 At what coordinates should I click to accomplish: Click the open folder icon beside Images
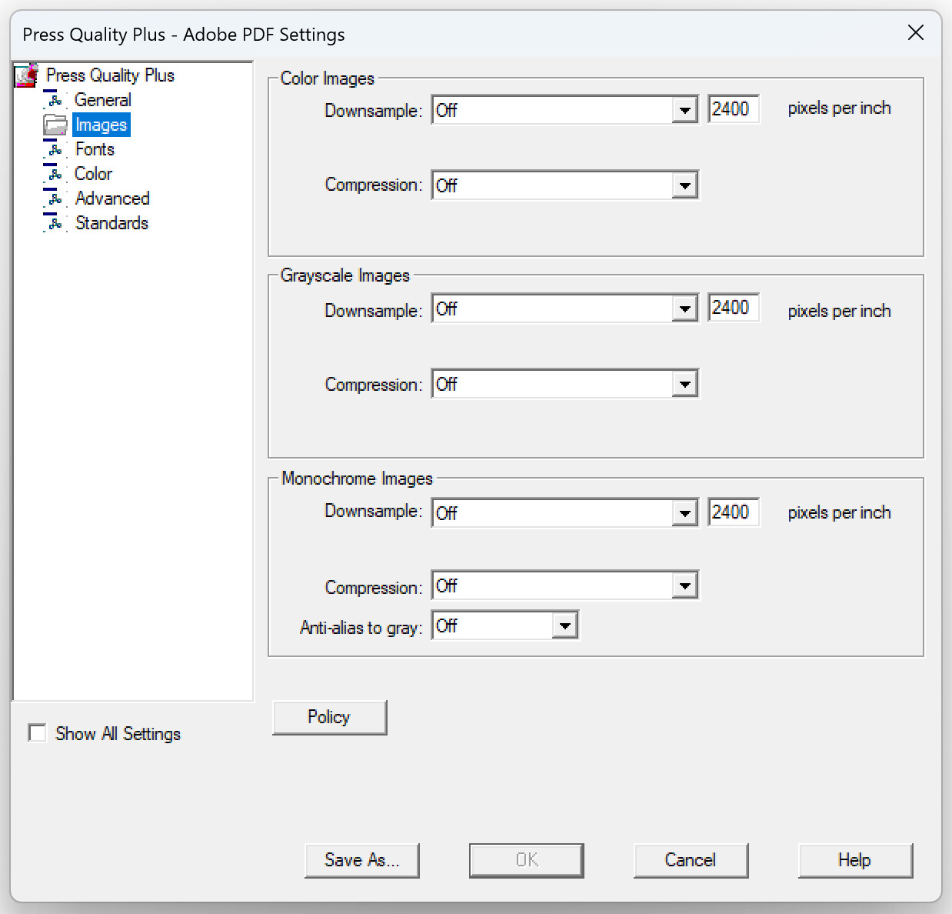point(55,125)
